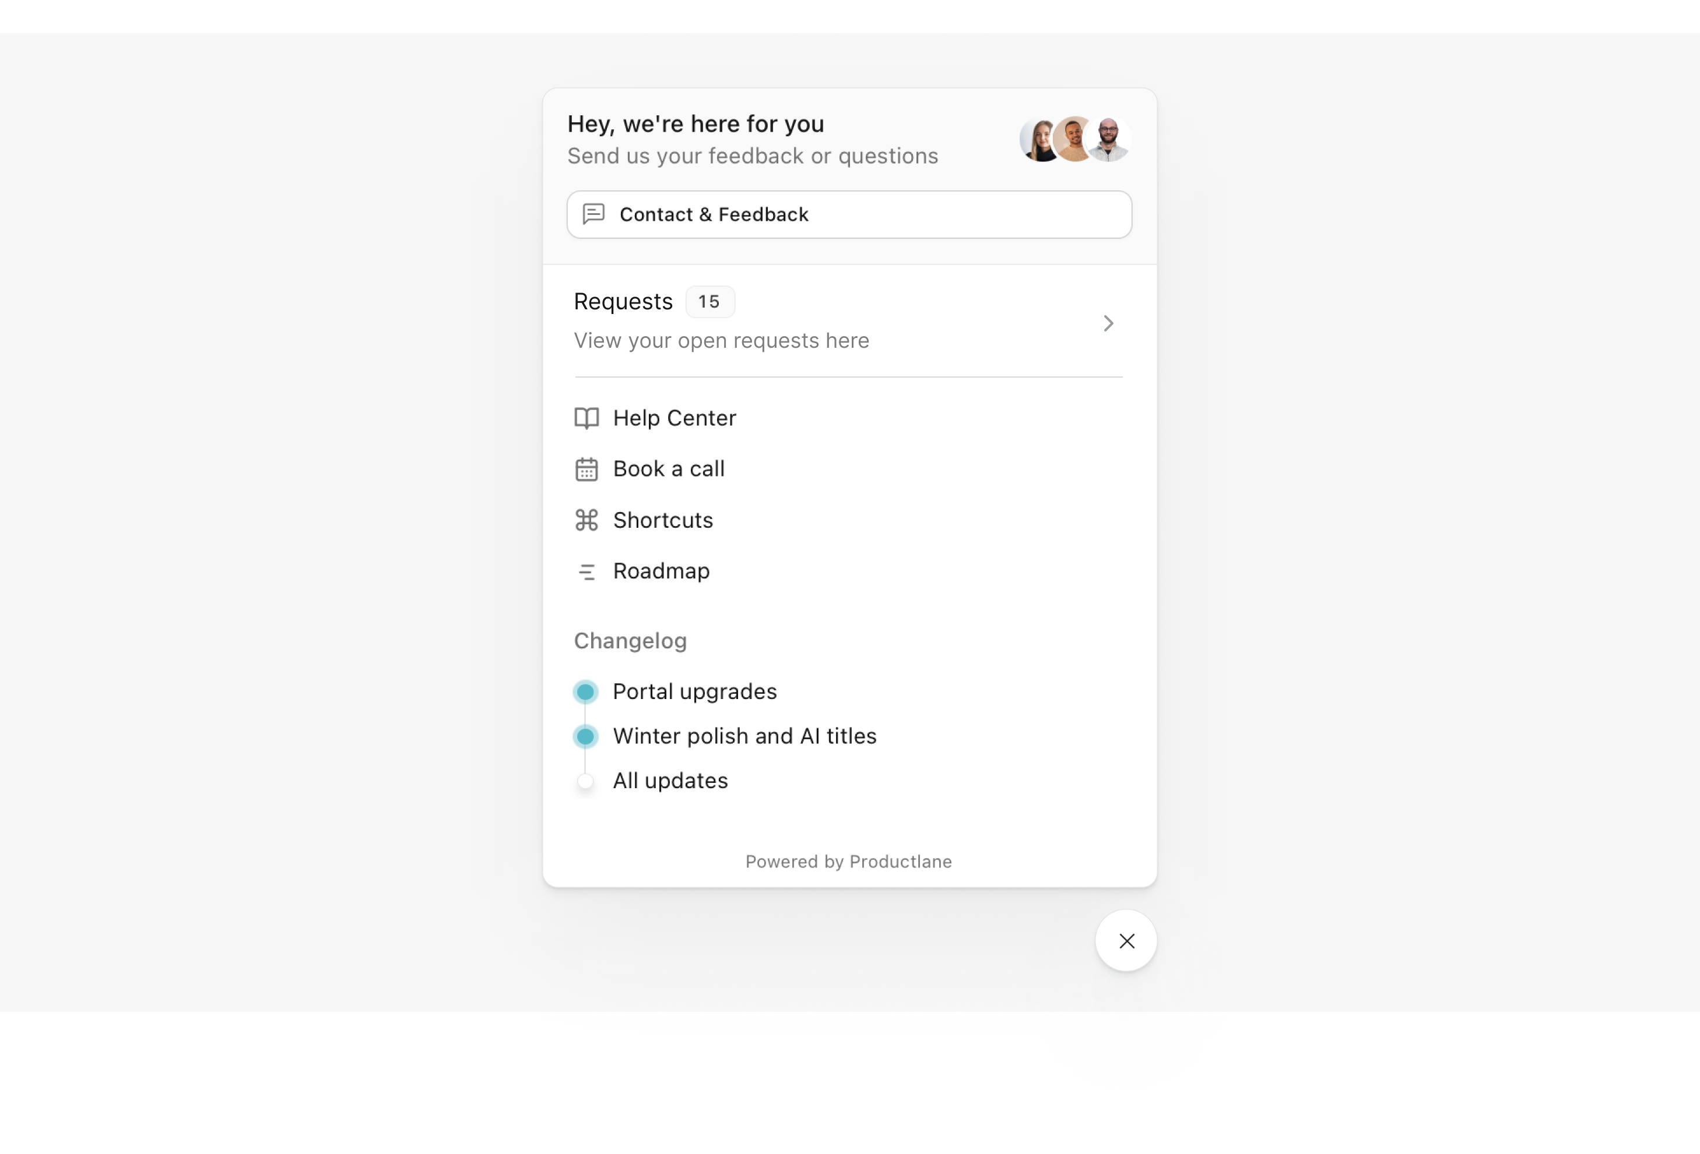Expand Requests using the right chevron
The width and height of the screenshot is (1700, 1154).
pos(1108,323)
